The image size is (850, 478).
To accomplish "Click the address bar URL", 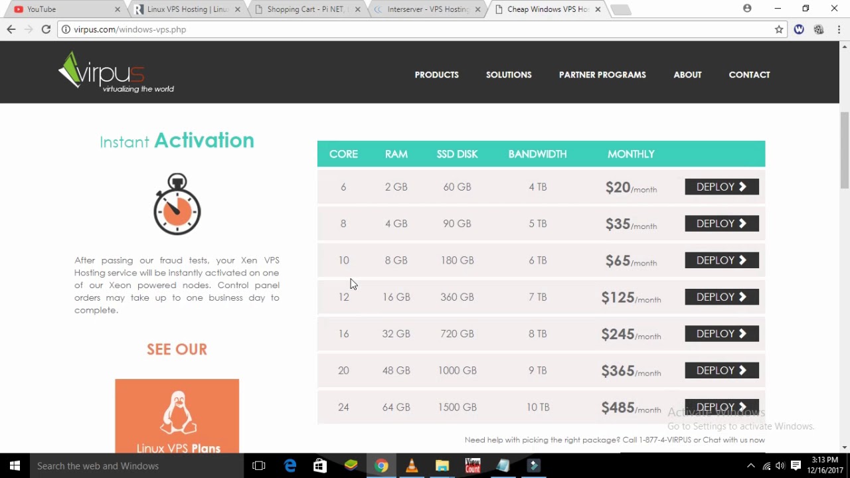I will click(x=130, y=29).
